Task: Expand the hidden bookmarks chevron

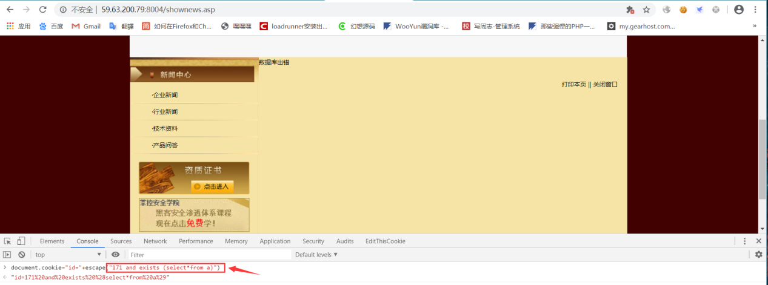Action: (x=755, y=26)
